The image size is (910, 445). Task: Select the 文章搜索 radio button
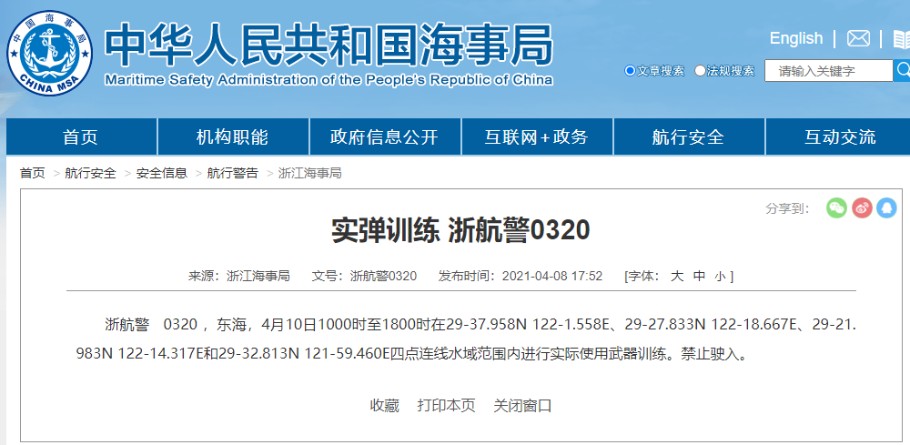tap(630, 71)
